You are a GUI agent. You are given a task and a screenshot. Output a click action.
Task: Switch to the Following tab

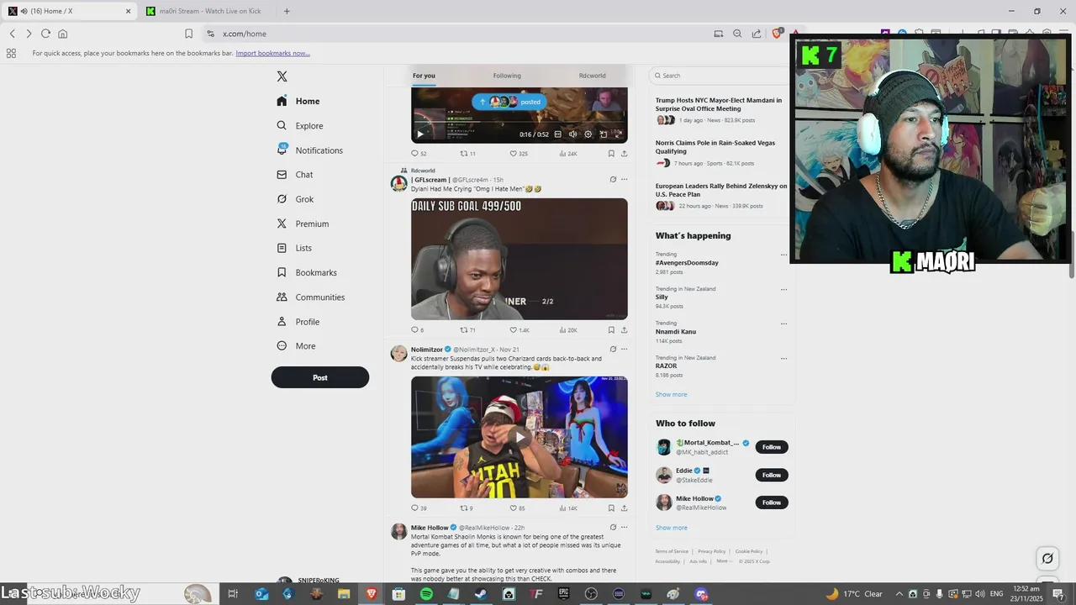click(x=507, y=76)
